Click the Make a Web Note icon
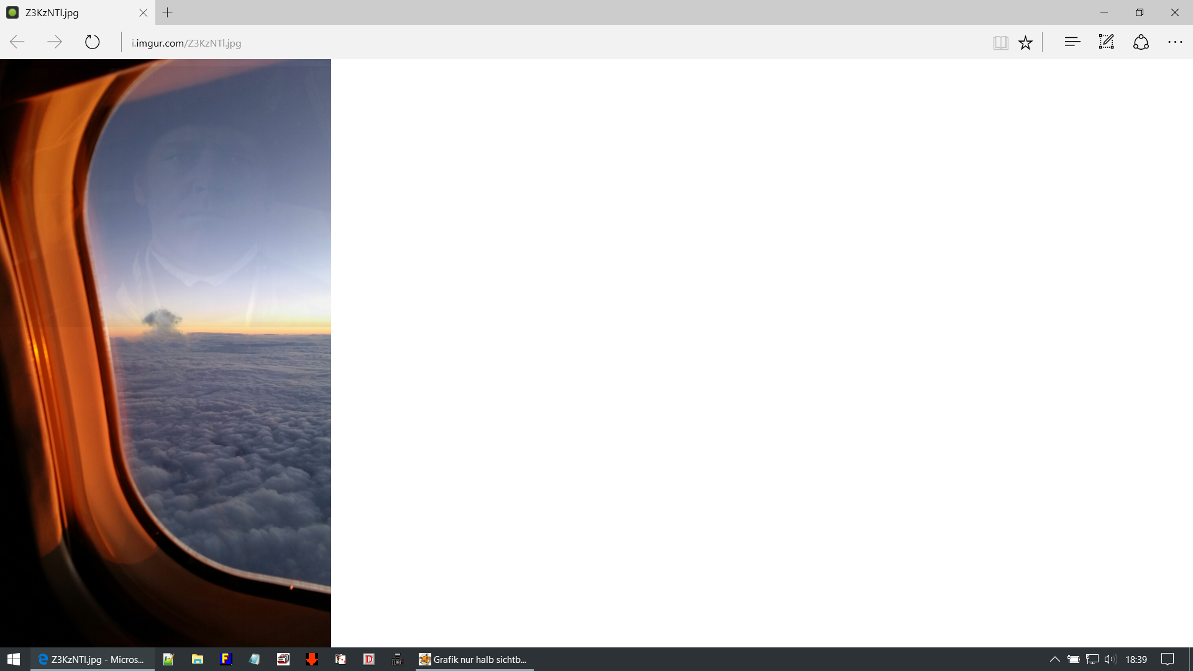The image size is (1193, 671). [1107, 42]
